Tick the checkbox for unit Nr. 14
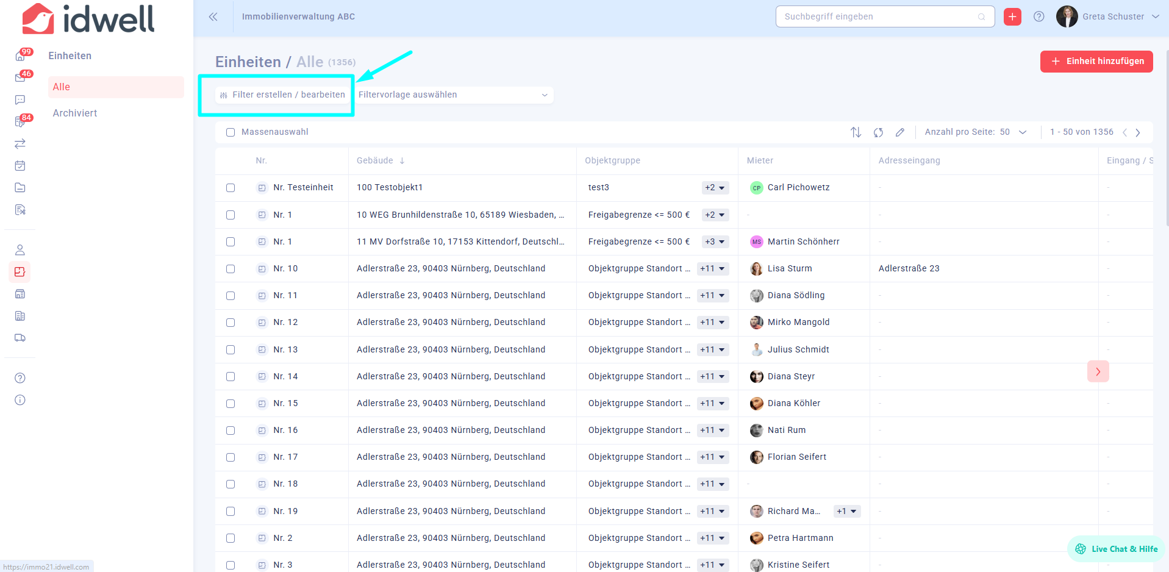Screen dimensions: 1169x572 click(231, 377)
